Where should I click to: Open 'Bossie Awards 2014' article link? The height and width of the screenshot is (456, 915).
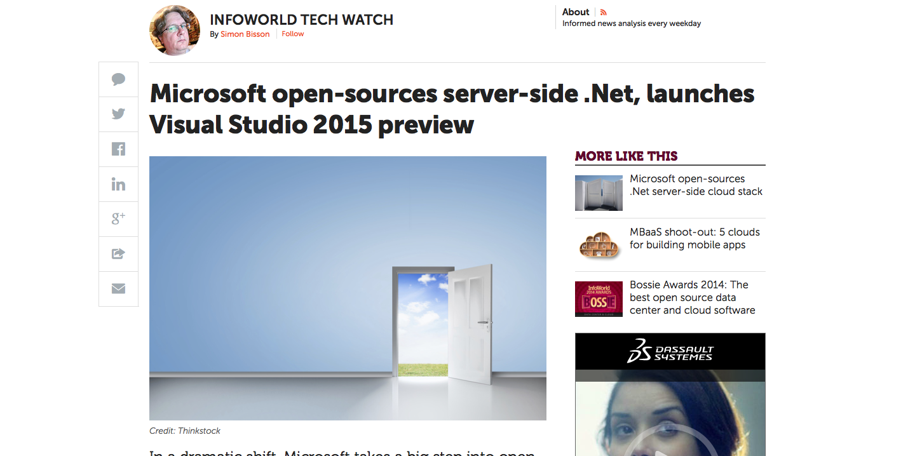[x=693, y=297]
